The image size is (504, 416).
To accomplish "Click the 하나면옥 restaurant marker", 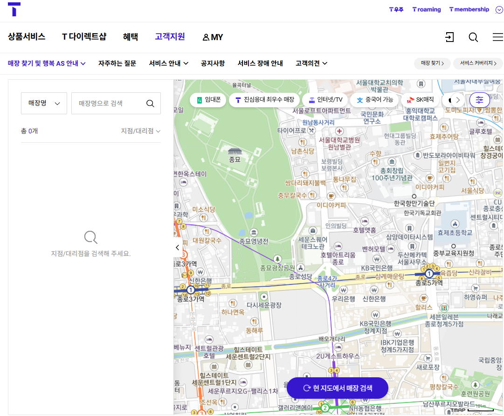I will 233,303.
